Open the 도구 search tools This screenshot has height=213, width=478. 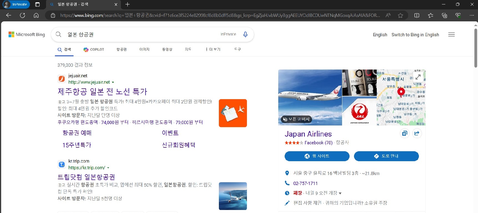pyautogui.click(x=237, y=49)
